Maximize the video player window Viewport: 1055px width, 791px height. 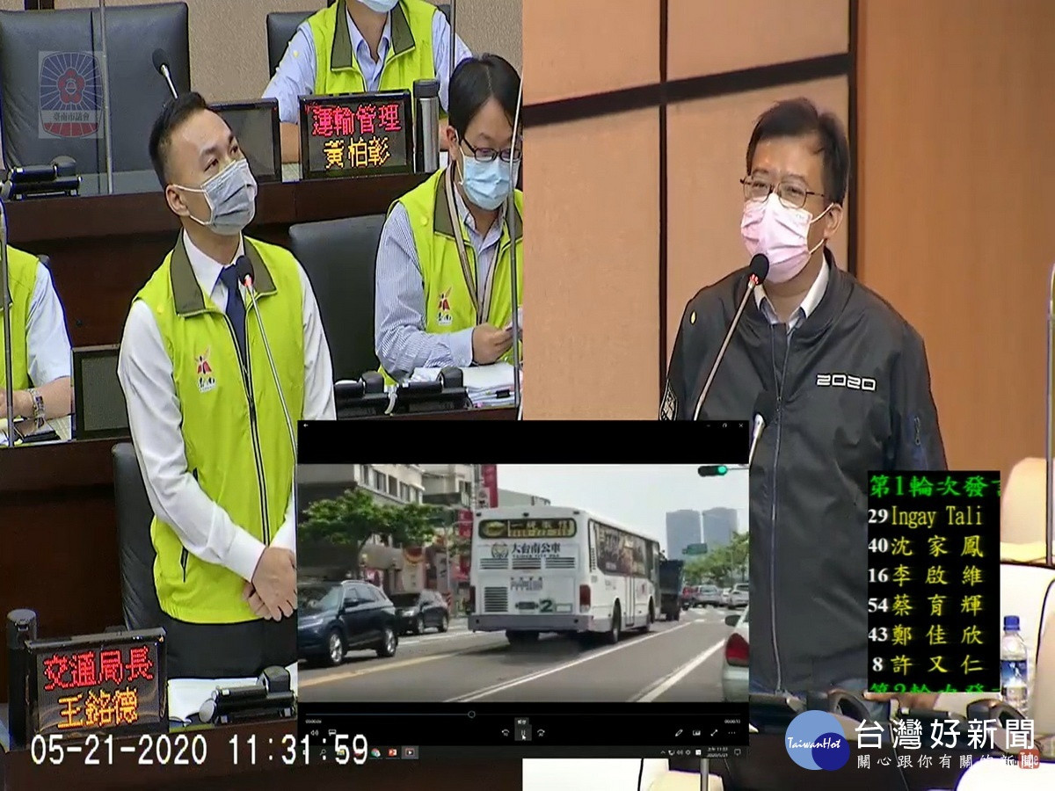pyautogui.click(x=725, y=425)
